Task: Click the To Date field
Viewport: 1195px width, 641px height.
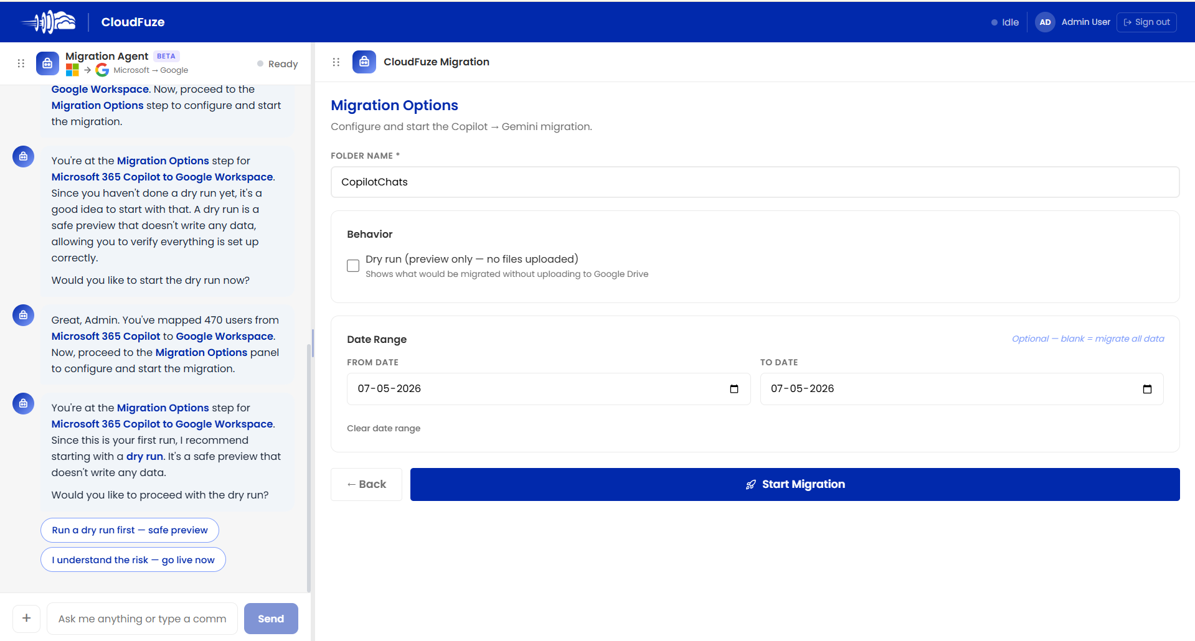Action: 961,389
